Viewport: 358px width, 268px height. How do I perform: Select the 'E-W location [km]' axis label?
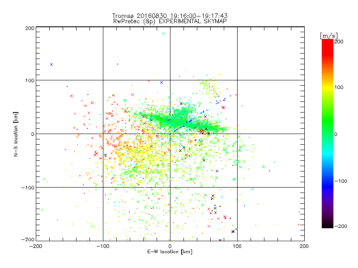170,251
